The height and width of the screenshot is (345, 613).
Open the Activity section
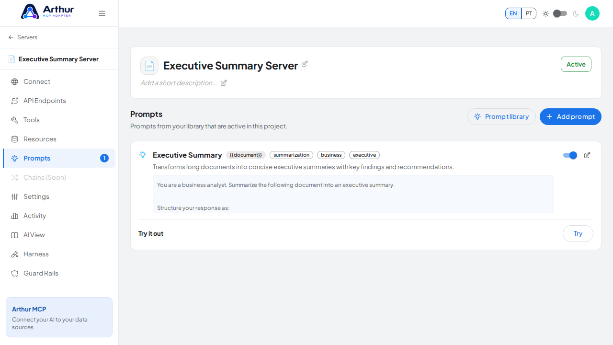(x=59, y=216)
